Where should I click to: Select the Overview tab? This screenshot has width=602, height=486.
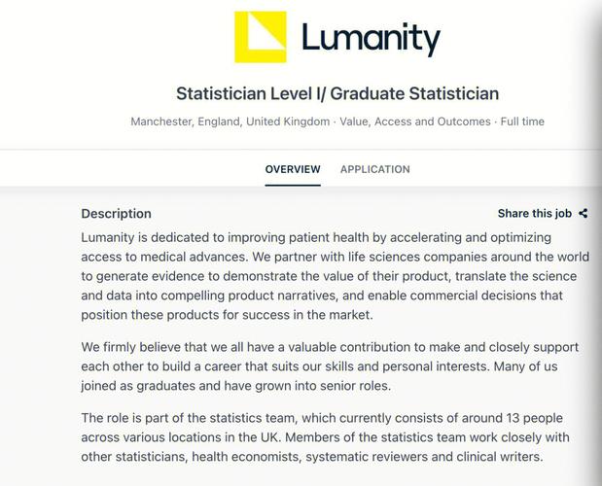tap(293, 169)
